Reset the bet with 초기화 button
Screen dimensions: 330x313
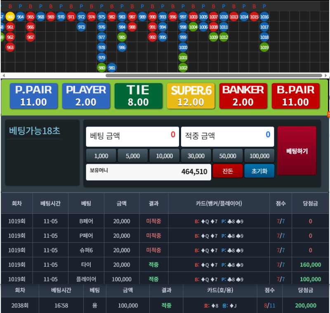point(259,171)
